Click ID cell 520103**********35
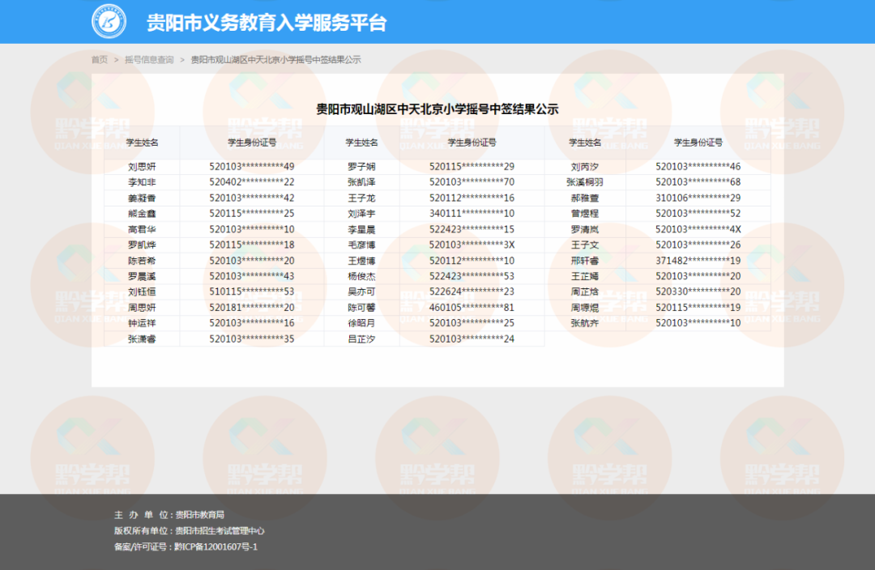The image size is (875, 570). (x=252, y=338)
